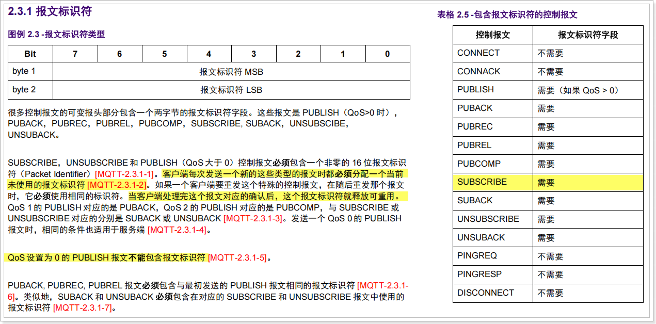Click bit column header "0"
Viewport: 656px width, 324px height.
[x=388, y=54]
